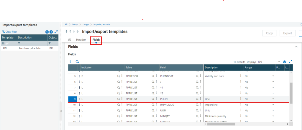Click the horizontal scrollbar of the grid
The image size is (302, 130).
tap(221, 124)
